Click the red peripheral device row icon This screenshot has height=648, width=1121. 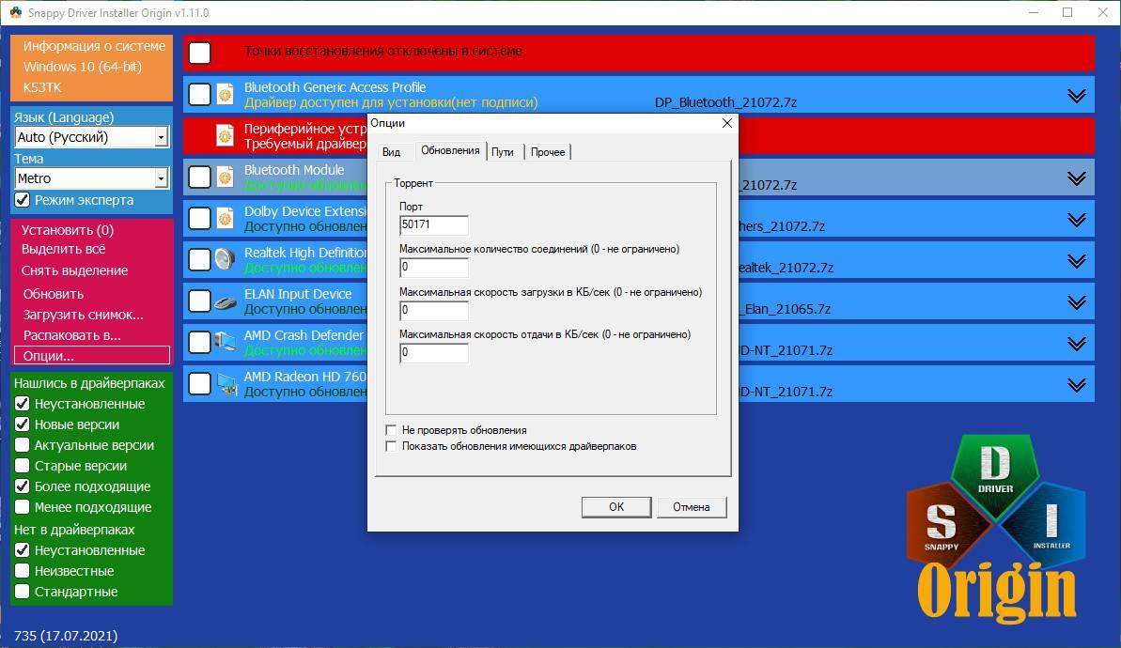click(x=226, y=136)
